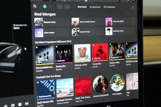Viewport: 161px width, 107px height.
Task: Skip to the next track
Action: pos(27,104)
